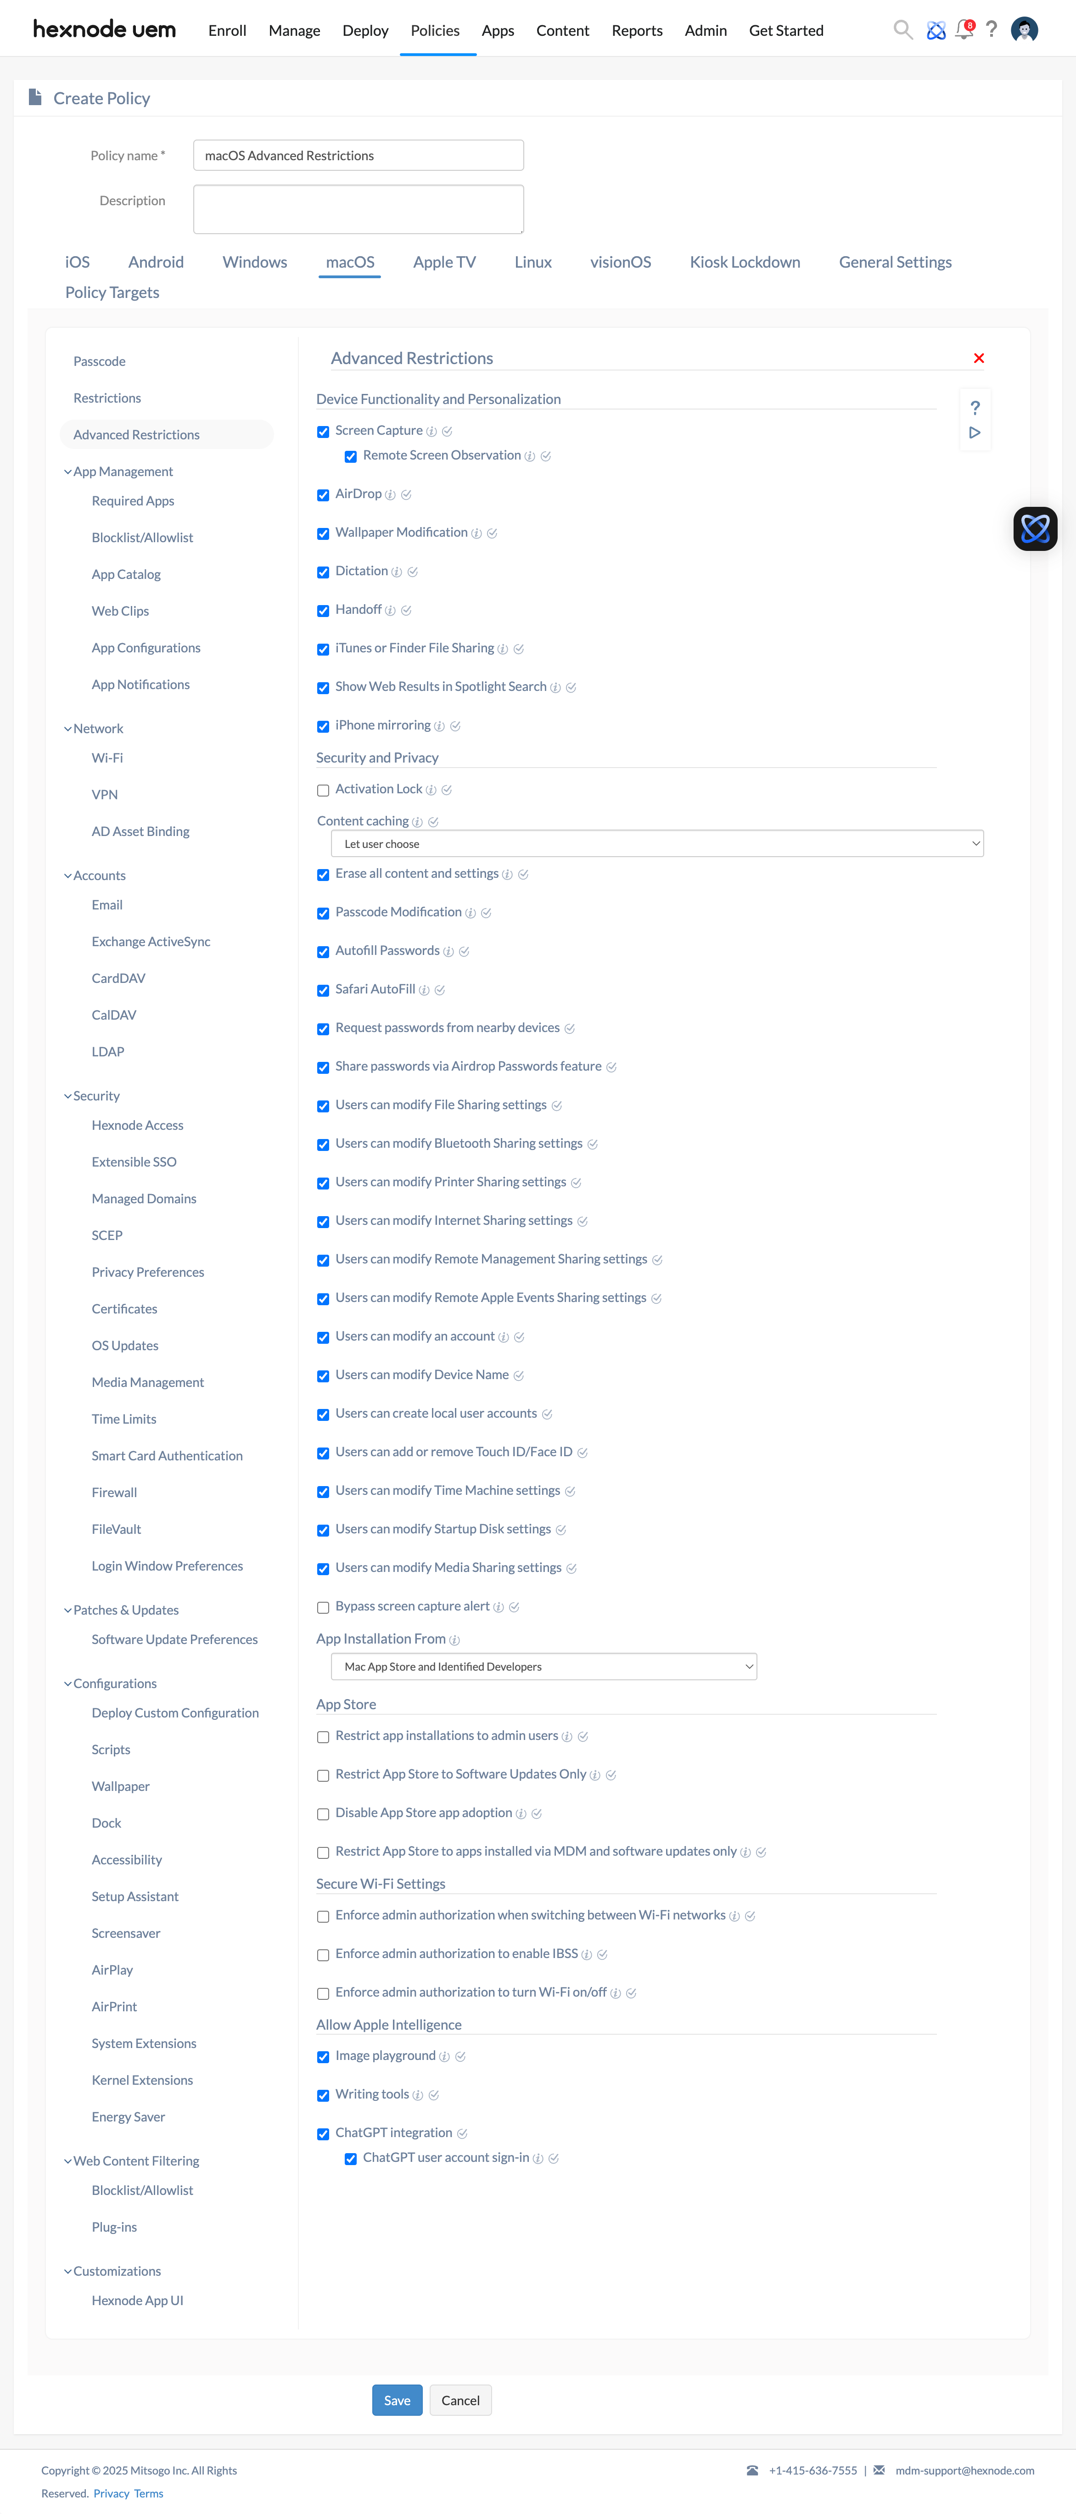Collapse the App Management section
The width and height of the screenshot is (1076, 2514).
(67, 471)
